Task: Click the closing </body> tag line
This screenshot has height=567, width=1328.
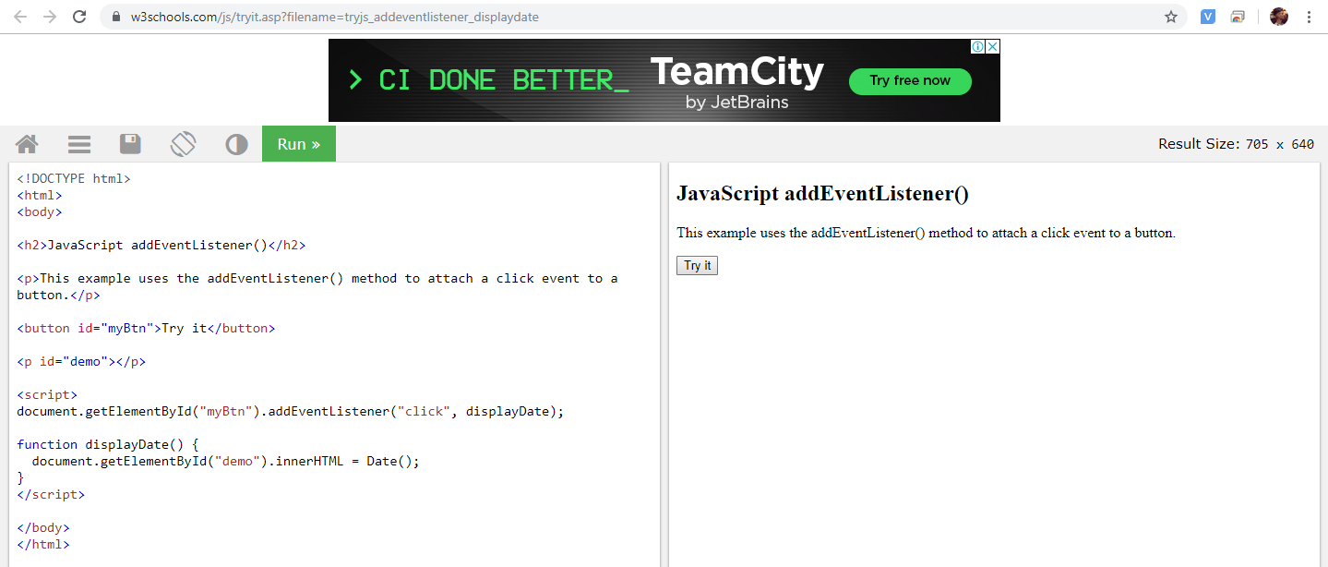Action: pos(43,528)
